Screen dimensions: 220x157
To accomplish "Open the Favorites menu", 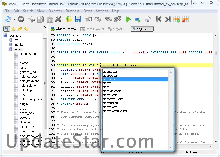I will tap(55, 11).
